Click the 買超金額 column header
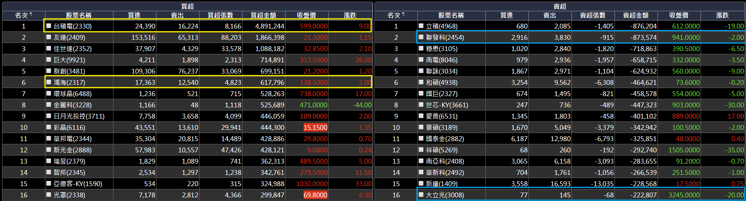This screenshot has height=201, width=746. click(263, 15)
